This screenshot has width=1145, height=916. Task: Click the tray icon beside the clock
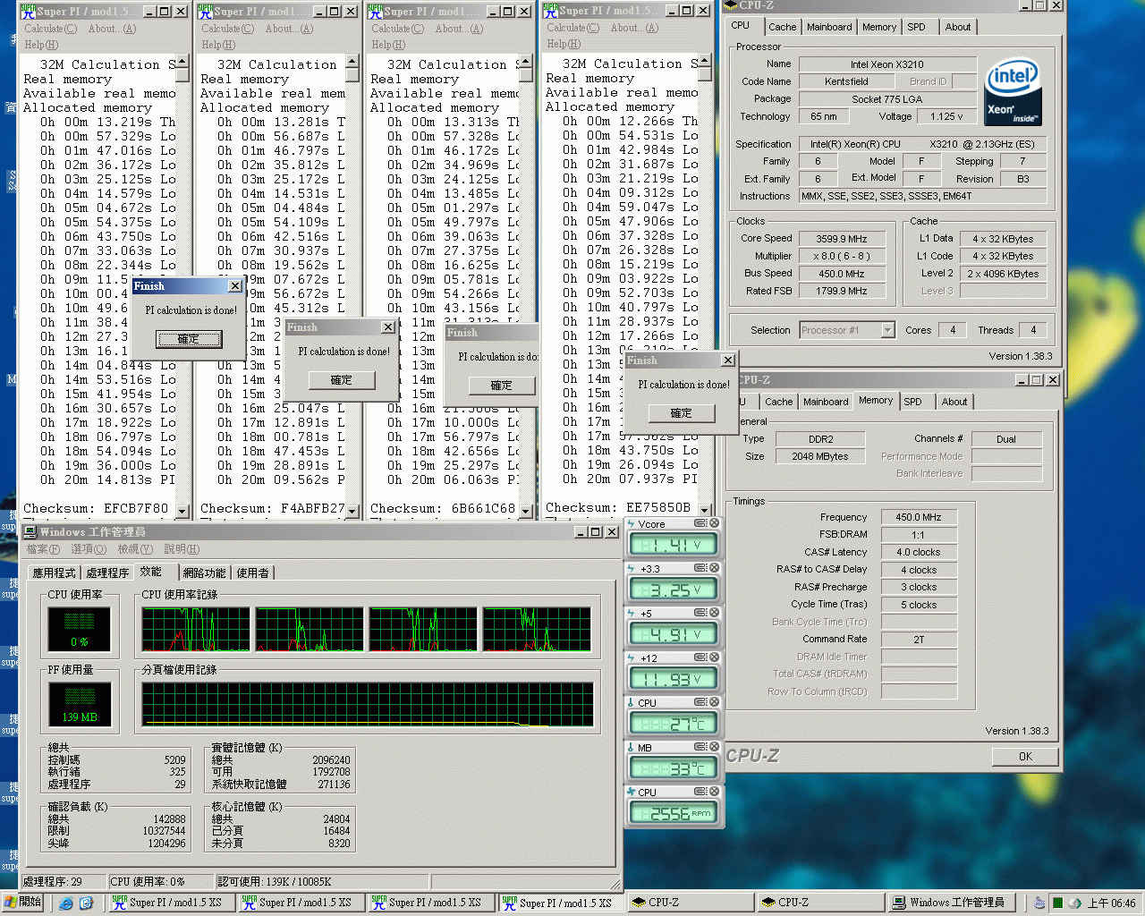[1075, 903]
